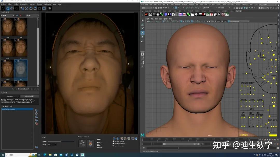Toggle the All checkbox

point(98,139)
